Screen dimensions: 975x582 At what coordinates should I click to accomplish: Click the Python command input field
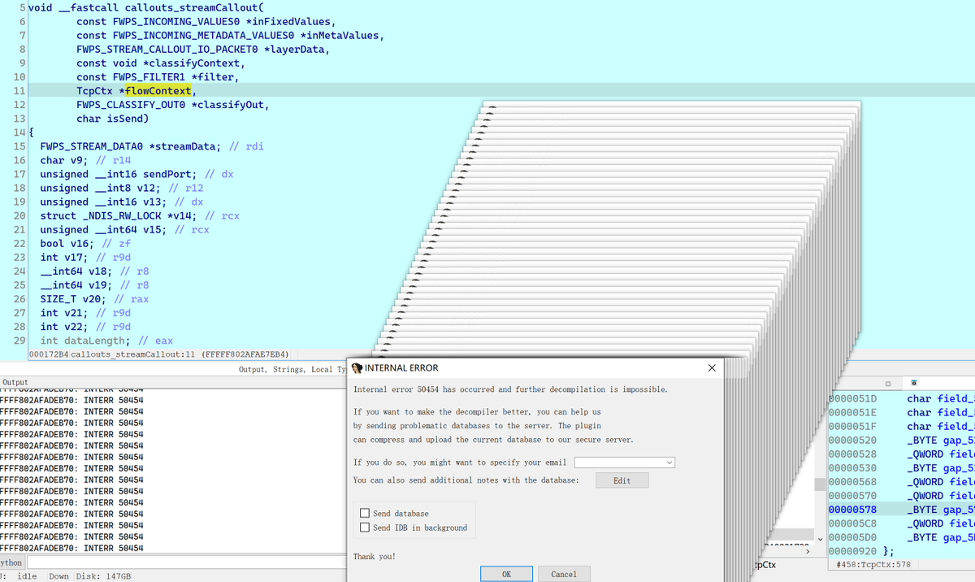pyautogui.click(x=186, y=562)
